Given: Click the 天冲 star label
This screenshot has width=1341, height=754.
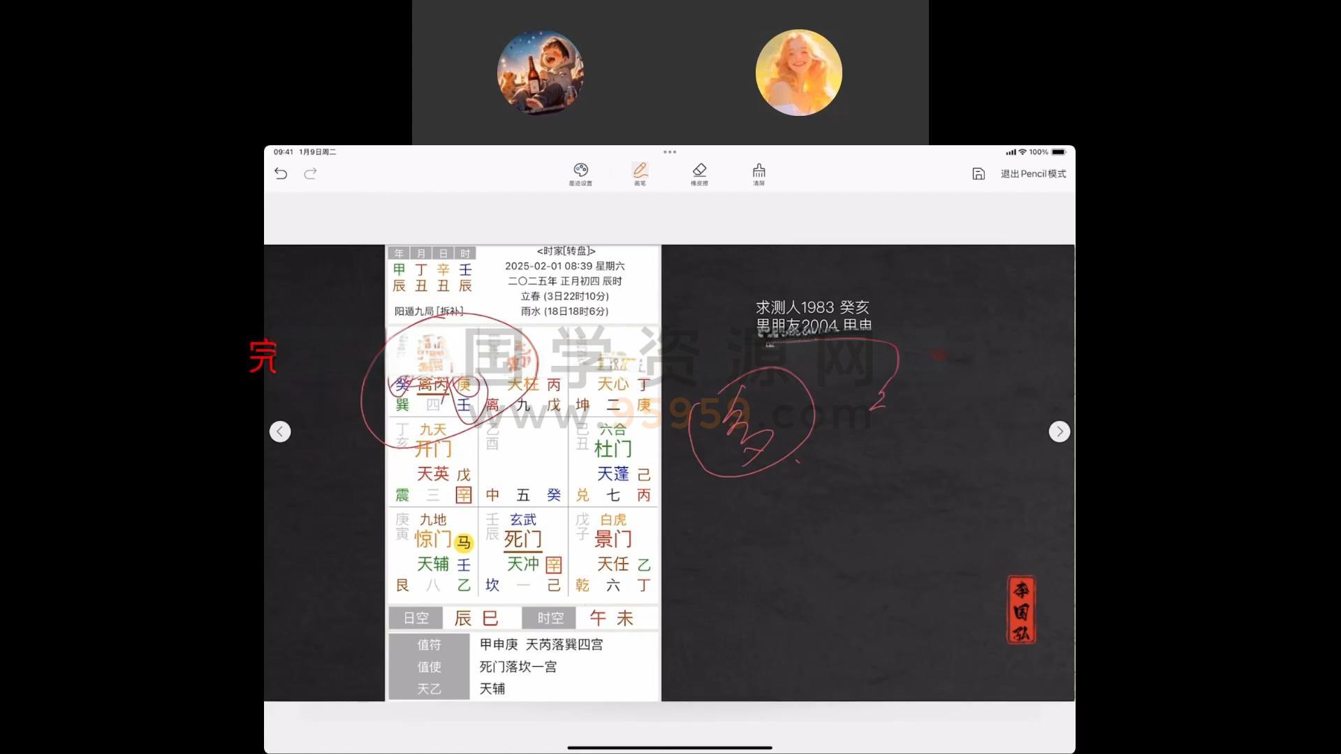Looking at the screenshot, I should click(x=523, y=564).
